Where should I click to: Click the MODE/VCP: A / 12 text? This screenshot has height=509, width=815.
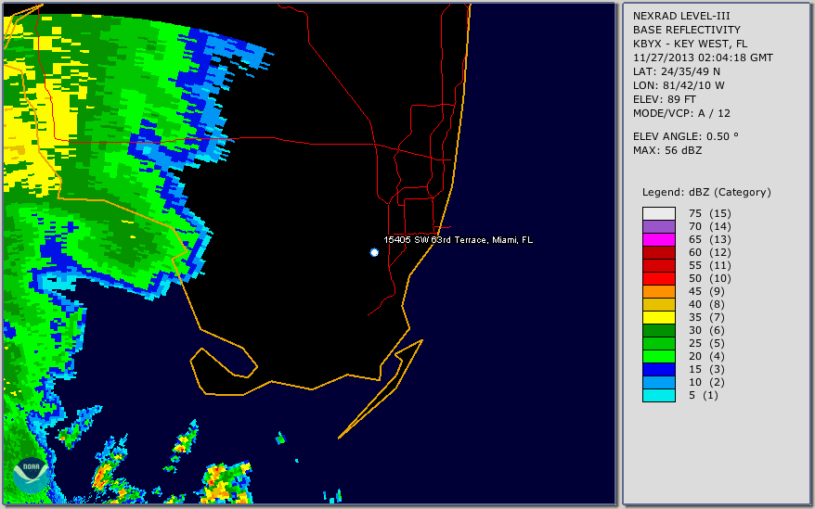pyautogui.click(x=681, y=113)
